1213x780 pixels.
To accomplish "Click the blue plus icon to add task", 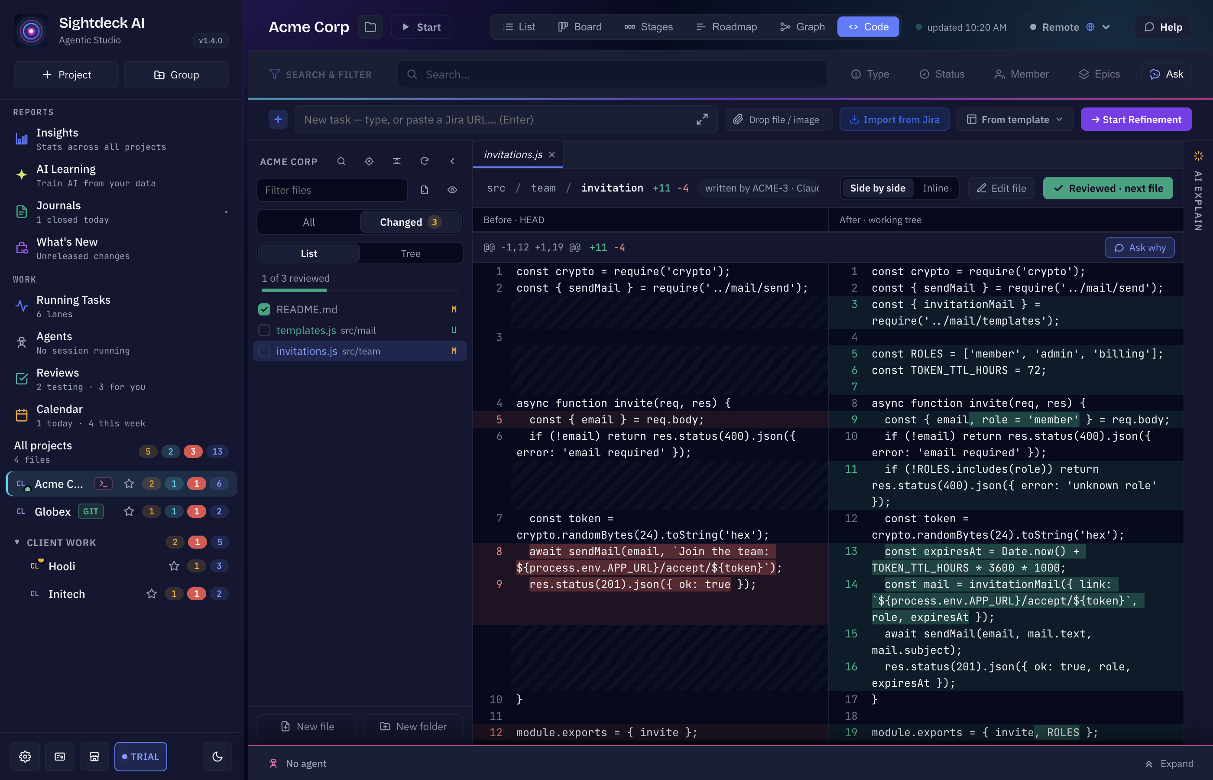I will [278, 119].
